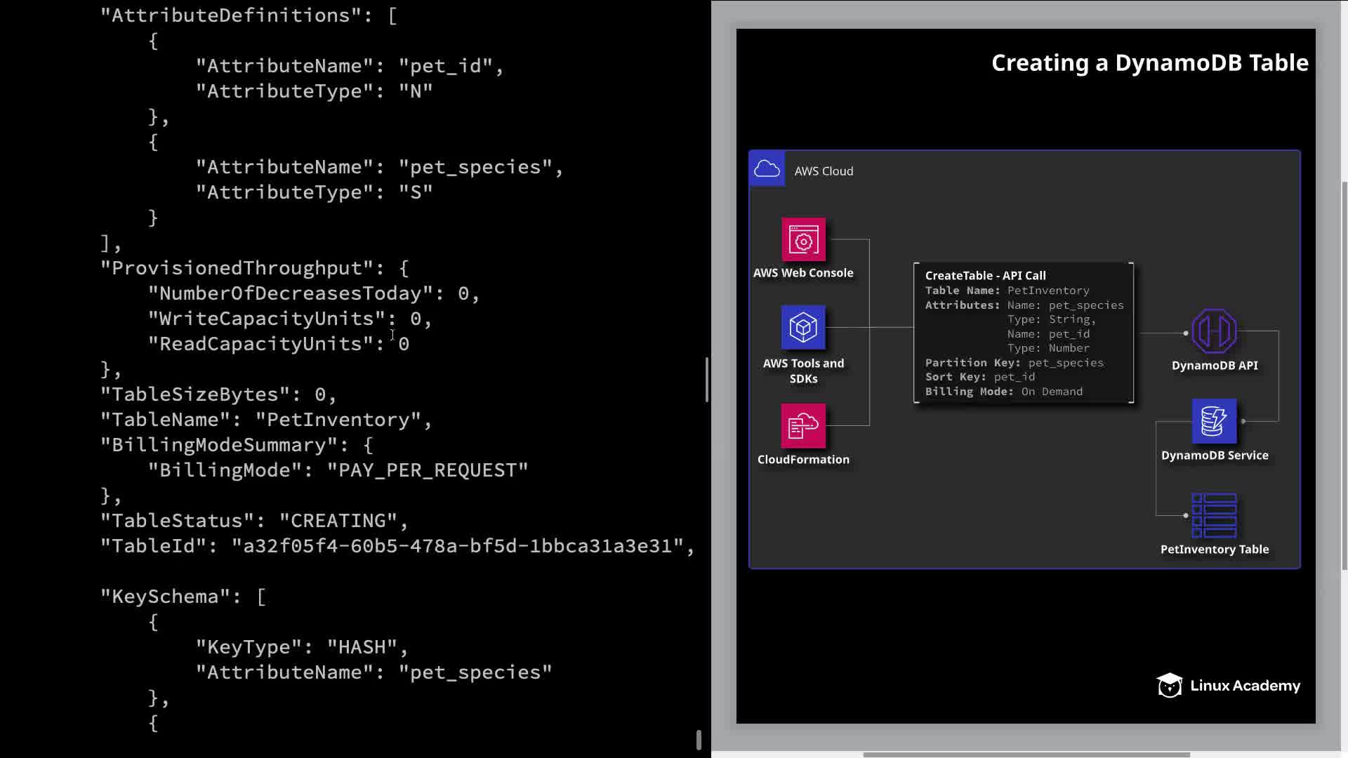Click the TableId value in terminal

coord(458,546)
